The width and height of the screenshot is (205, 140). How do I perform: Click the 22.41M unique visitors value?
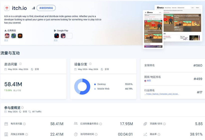pos(57,134)
